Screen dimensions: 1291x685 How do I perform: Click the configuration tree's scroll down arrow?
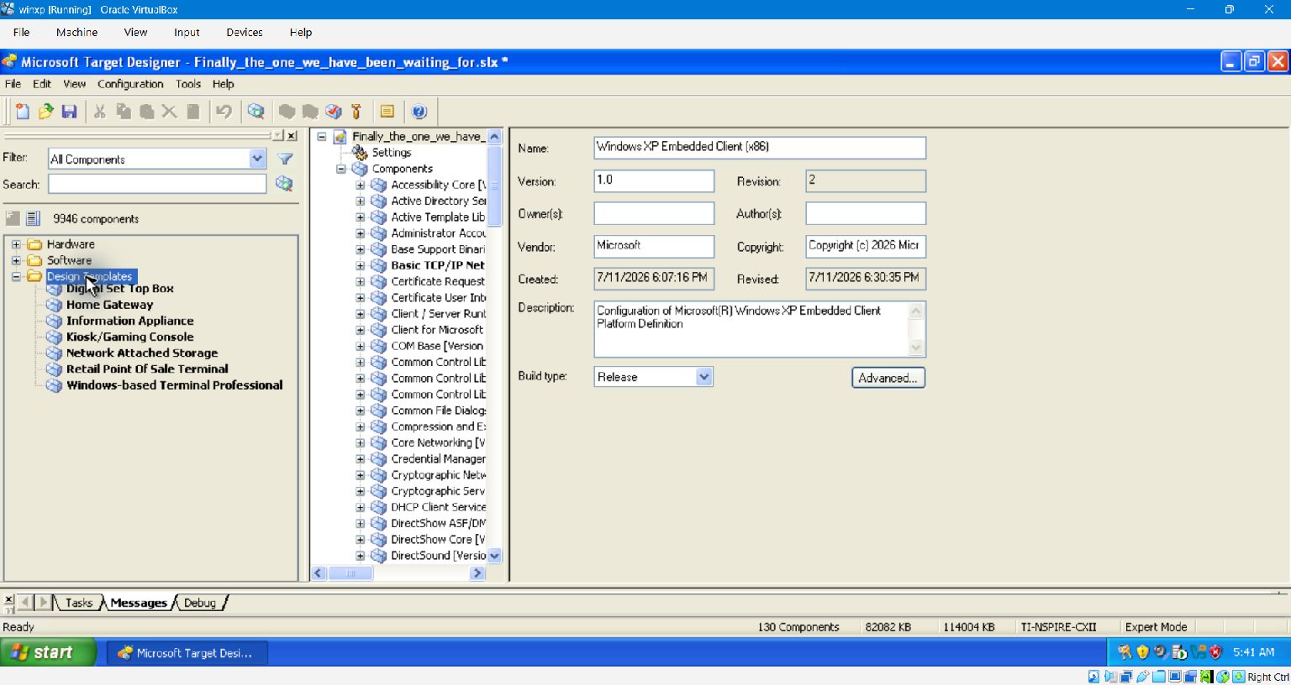(494, 556)
